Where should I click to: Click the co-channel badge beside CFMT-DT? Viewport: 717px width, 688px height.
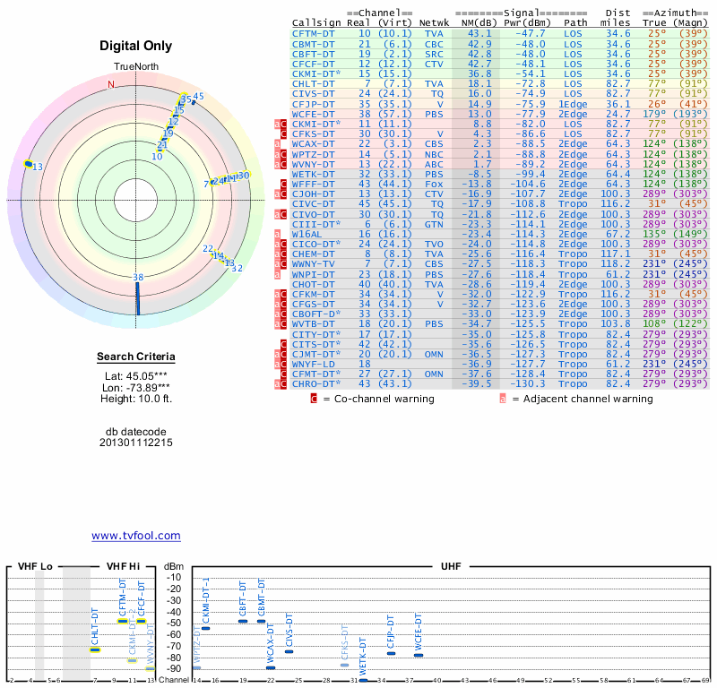pyautogui.click(x=283, y=374)
